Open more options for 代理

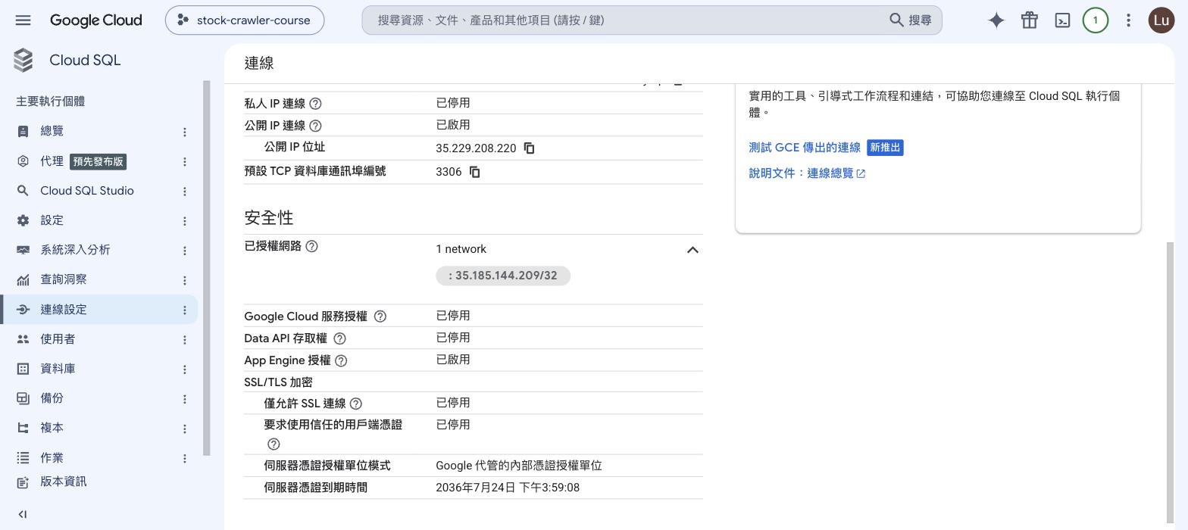click(x=184, y=161)
